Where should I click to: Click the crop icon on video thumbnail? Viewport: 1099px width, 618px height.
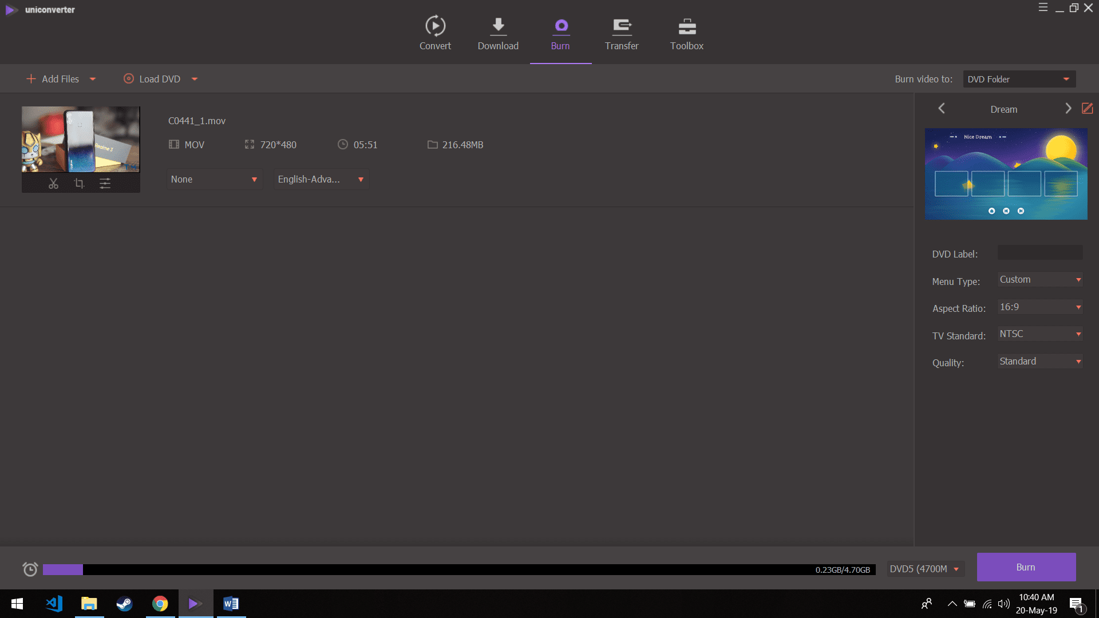[78, 183]
